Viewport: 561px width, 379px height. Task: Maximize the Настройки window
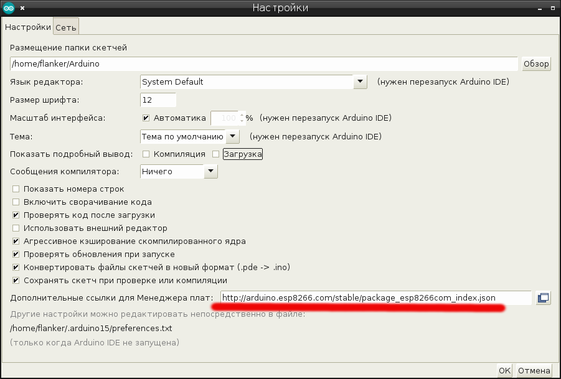click(x=553, y=8)
